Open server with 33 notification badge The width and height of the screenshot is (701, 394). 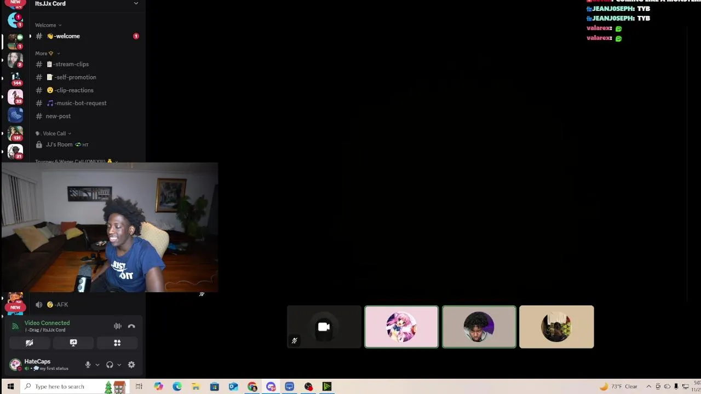15,97
